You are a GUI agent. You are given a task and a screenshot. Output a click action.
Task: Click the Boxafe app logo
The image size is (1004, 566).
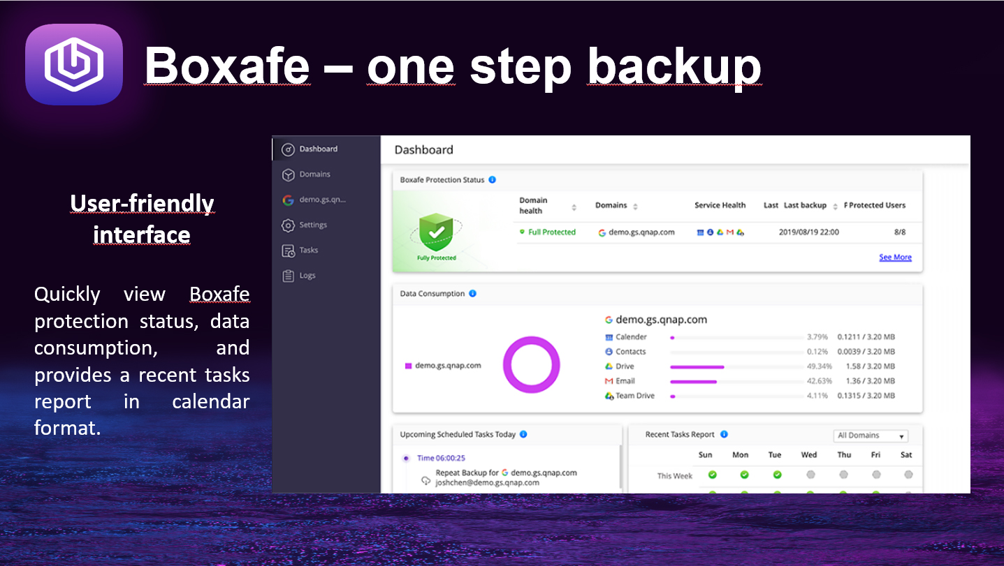point(74,64)
